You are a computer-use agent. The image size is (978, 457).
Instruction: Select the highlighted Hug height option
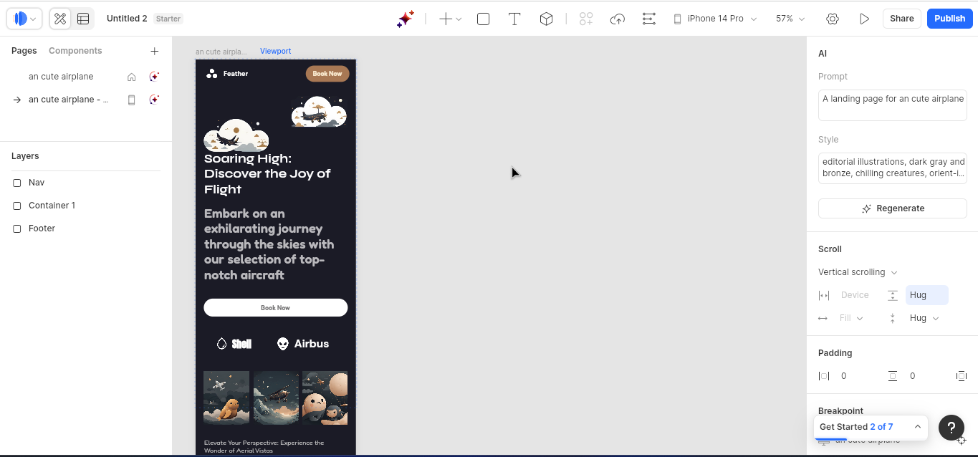point(926,295)
